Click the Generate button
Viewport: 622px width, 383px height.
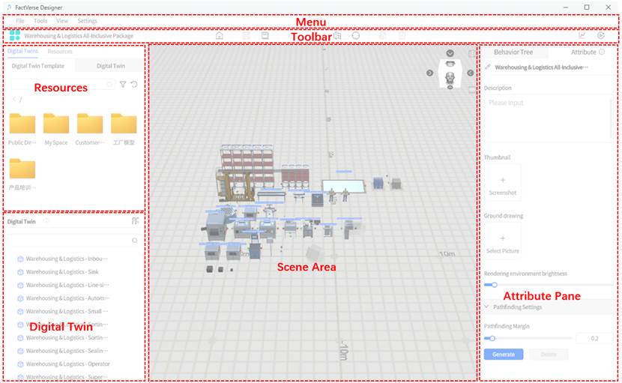(x=504, y=355)
